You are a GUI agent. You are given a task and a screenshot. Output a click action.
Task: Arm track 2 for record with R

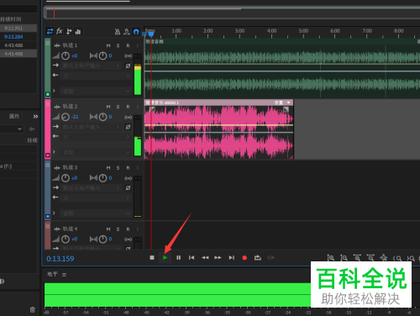[128, 107]
